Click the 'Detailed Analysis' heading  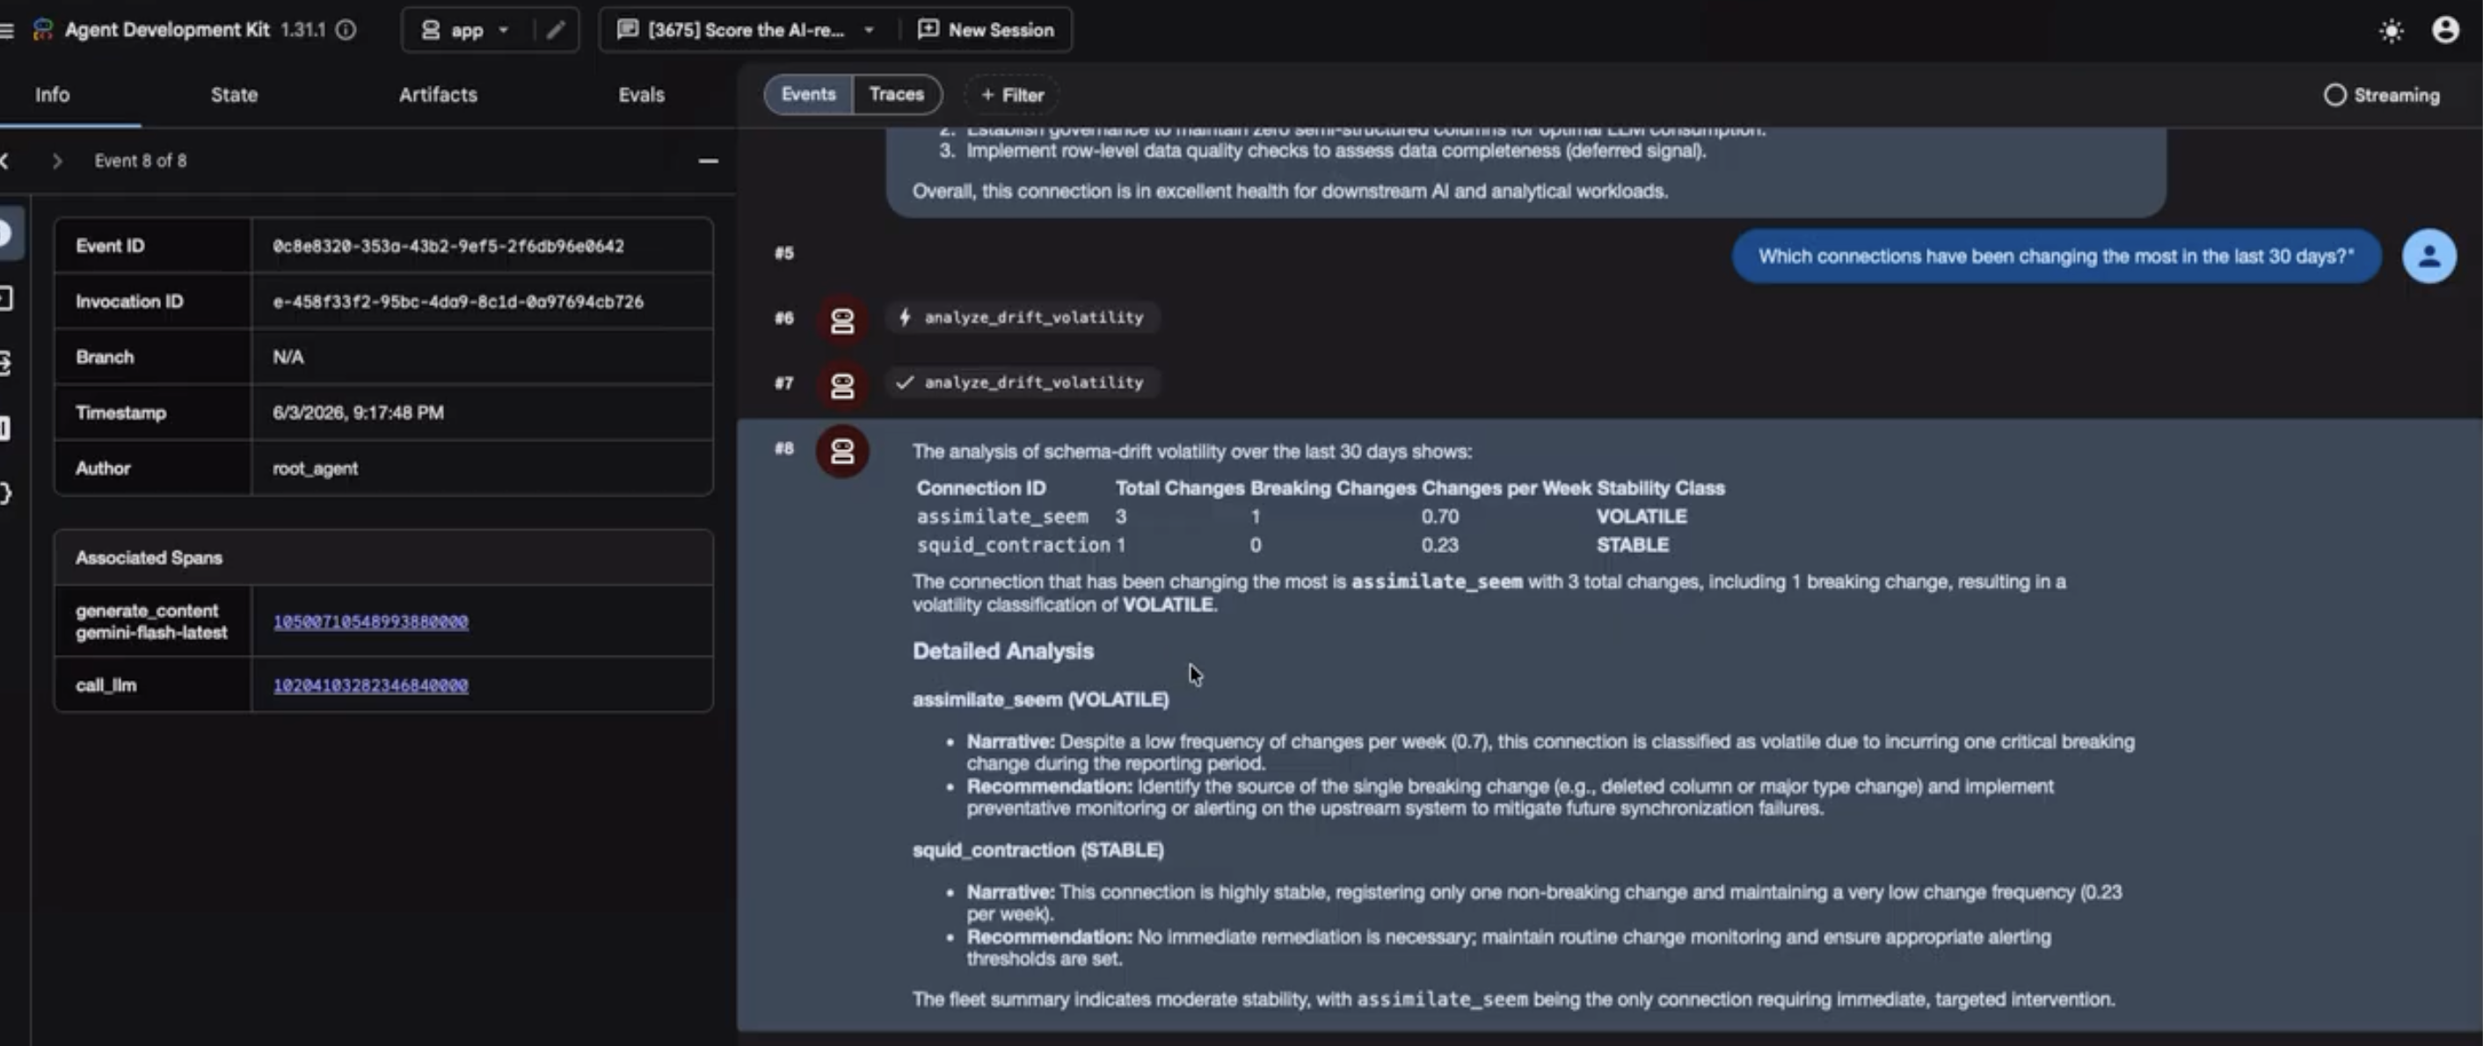pos(1002,651)
